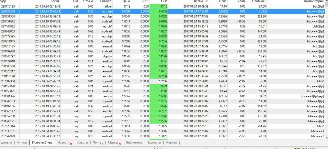The image size is (328, 149).
Task: Open the Почта tab
Action: pyautogui.click(x=97, y=143)
